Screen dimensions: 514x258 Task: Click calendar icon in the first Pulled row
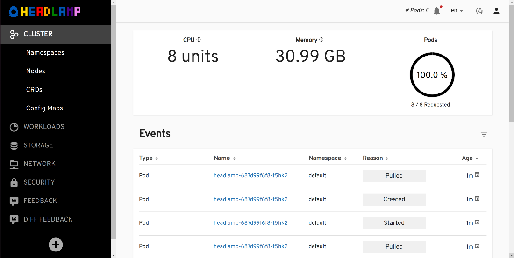477,175
